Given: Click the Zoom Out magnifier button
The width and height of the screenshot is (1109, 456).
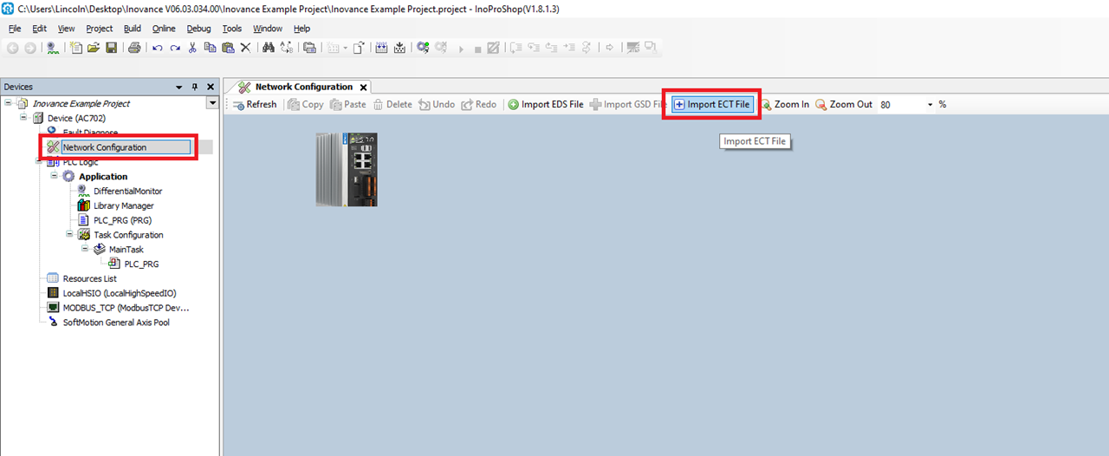Looking at the screenshot, I should point(844,104).
